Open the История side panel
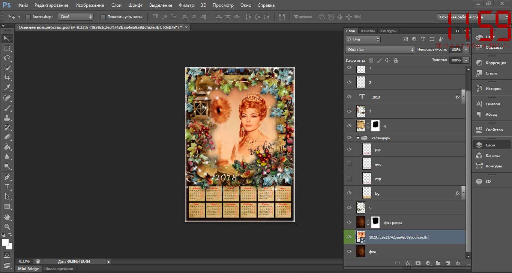Image resolution: width=512 pixels, height=273 pixels. tap(492, 89)
